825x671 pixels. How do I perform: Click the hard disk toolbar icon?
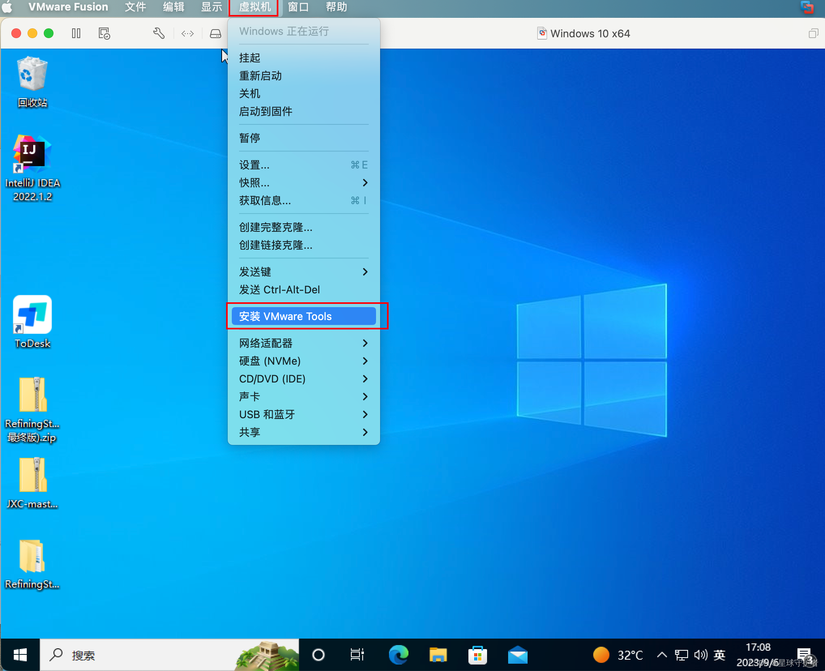click(215, 33)
